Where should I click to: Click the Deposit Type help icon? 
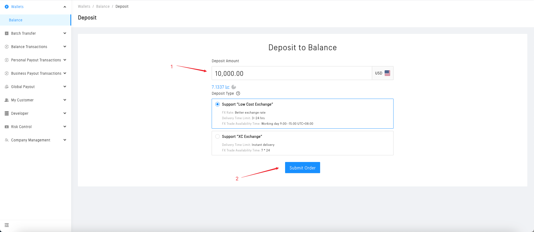[238, 93]
